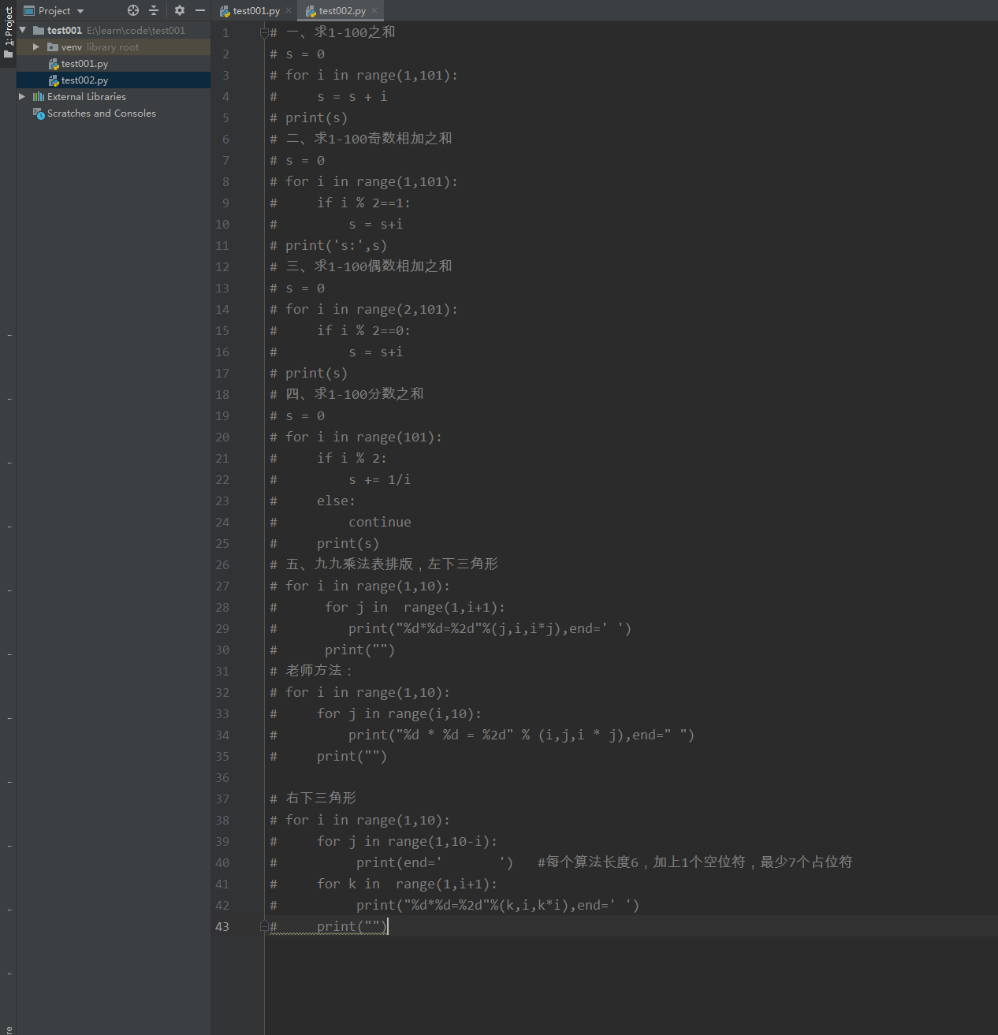Click the test001 root folder icon

point(39,31)
